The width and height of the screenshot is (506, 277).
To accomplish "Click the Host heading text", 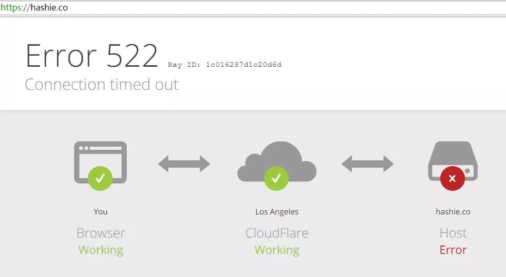I will (x=453, y=233).
